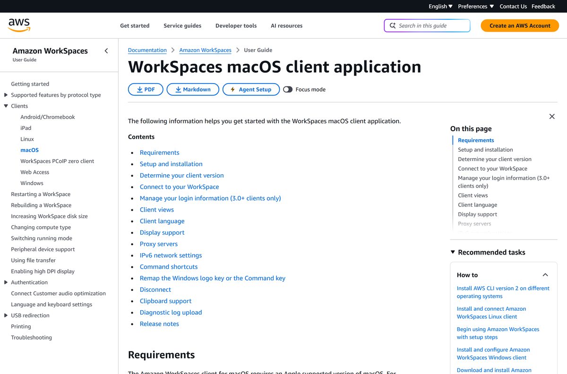The image size is (567, 374).
Task: Click the AWS logo
Action: (x=19, y=25)
